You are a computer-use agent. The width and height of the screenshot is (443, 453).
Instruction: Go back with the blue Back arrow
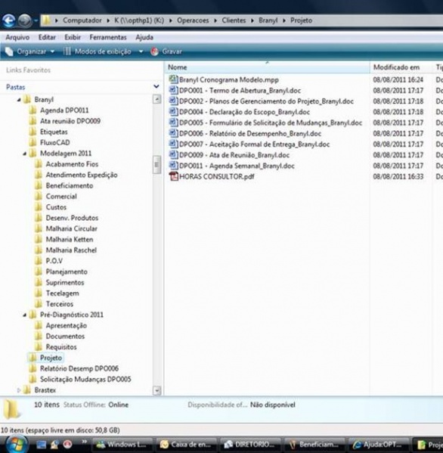[x=8, y=21]
